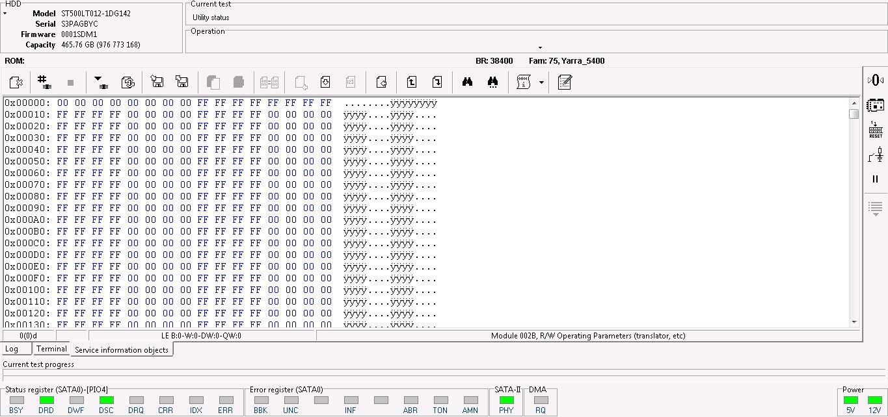Expand the HDD panel arrow
Viewport: 888px width, 417px height.
(x=5, y=13)
